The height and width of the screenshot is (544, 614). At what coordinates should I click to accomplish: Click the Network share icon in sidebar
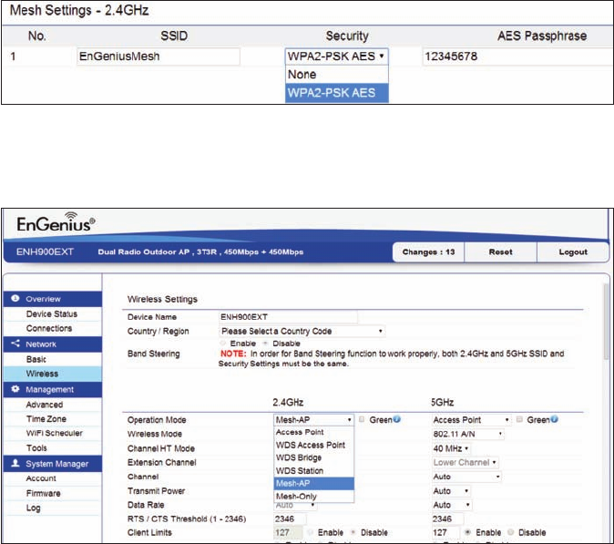tap(15, 344)
